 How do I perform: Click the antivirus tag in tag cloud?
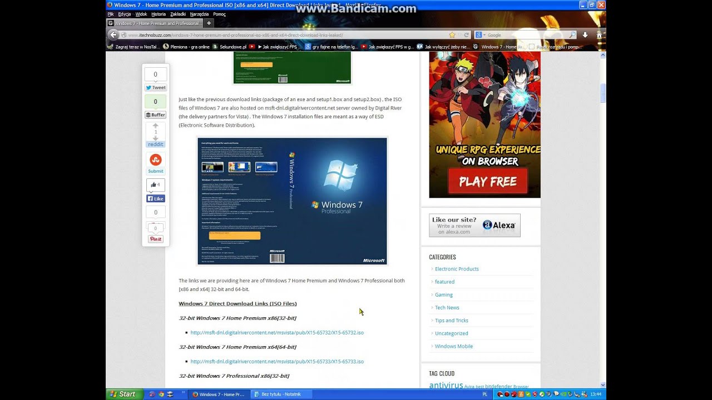tap(446, 385)
